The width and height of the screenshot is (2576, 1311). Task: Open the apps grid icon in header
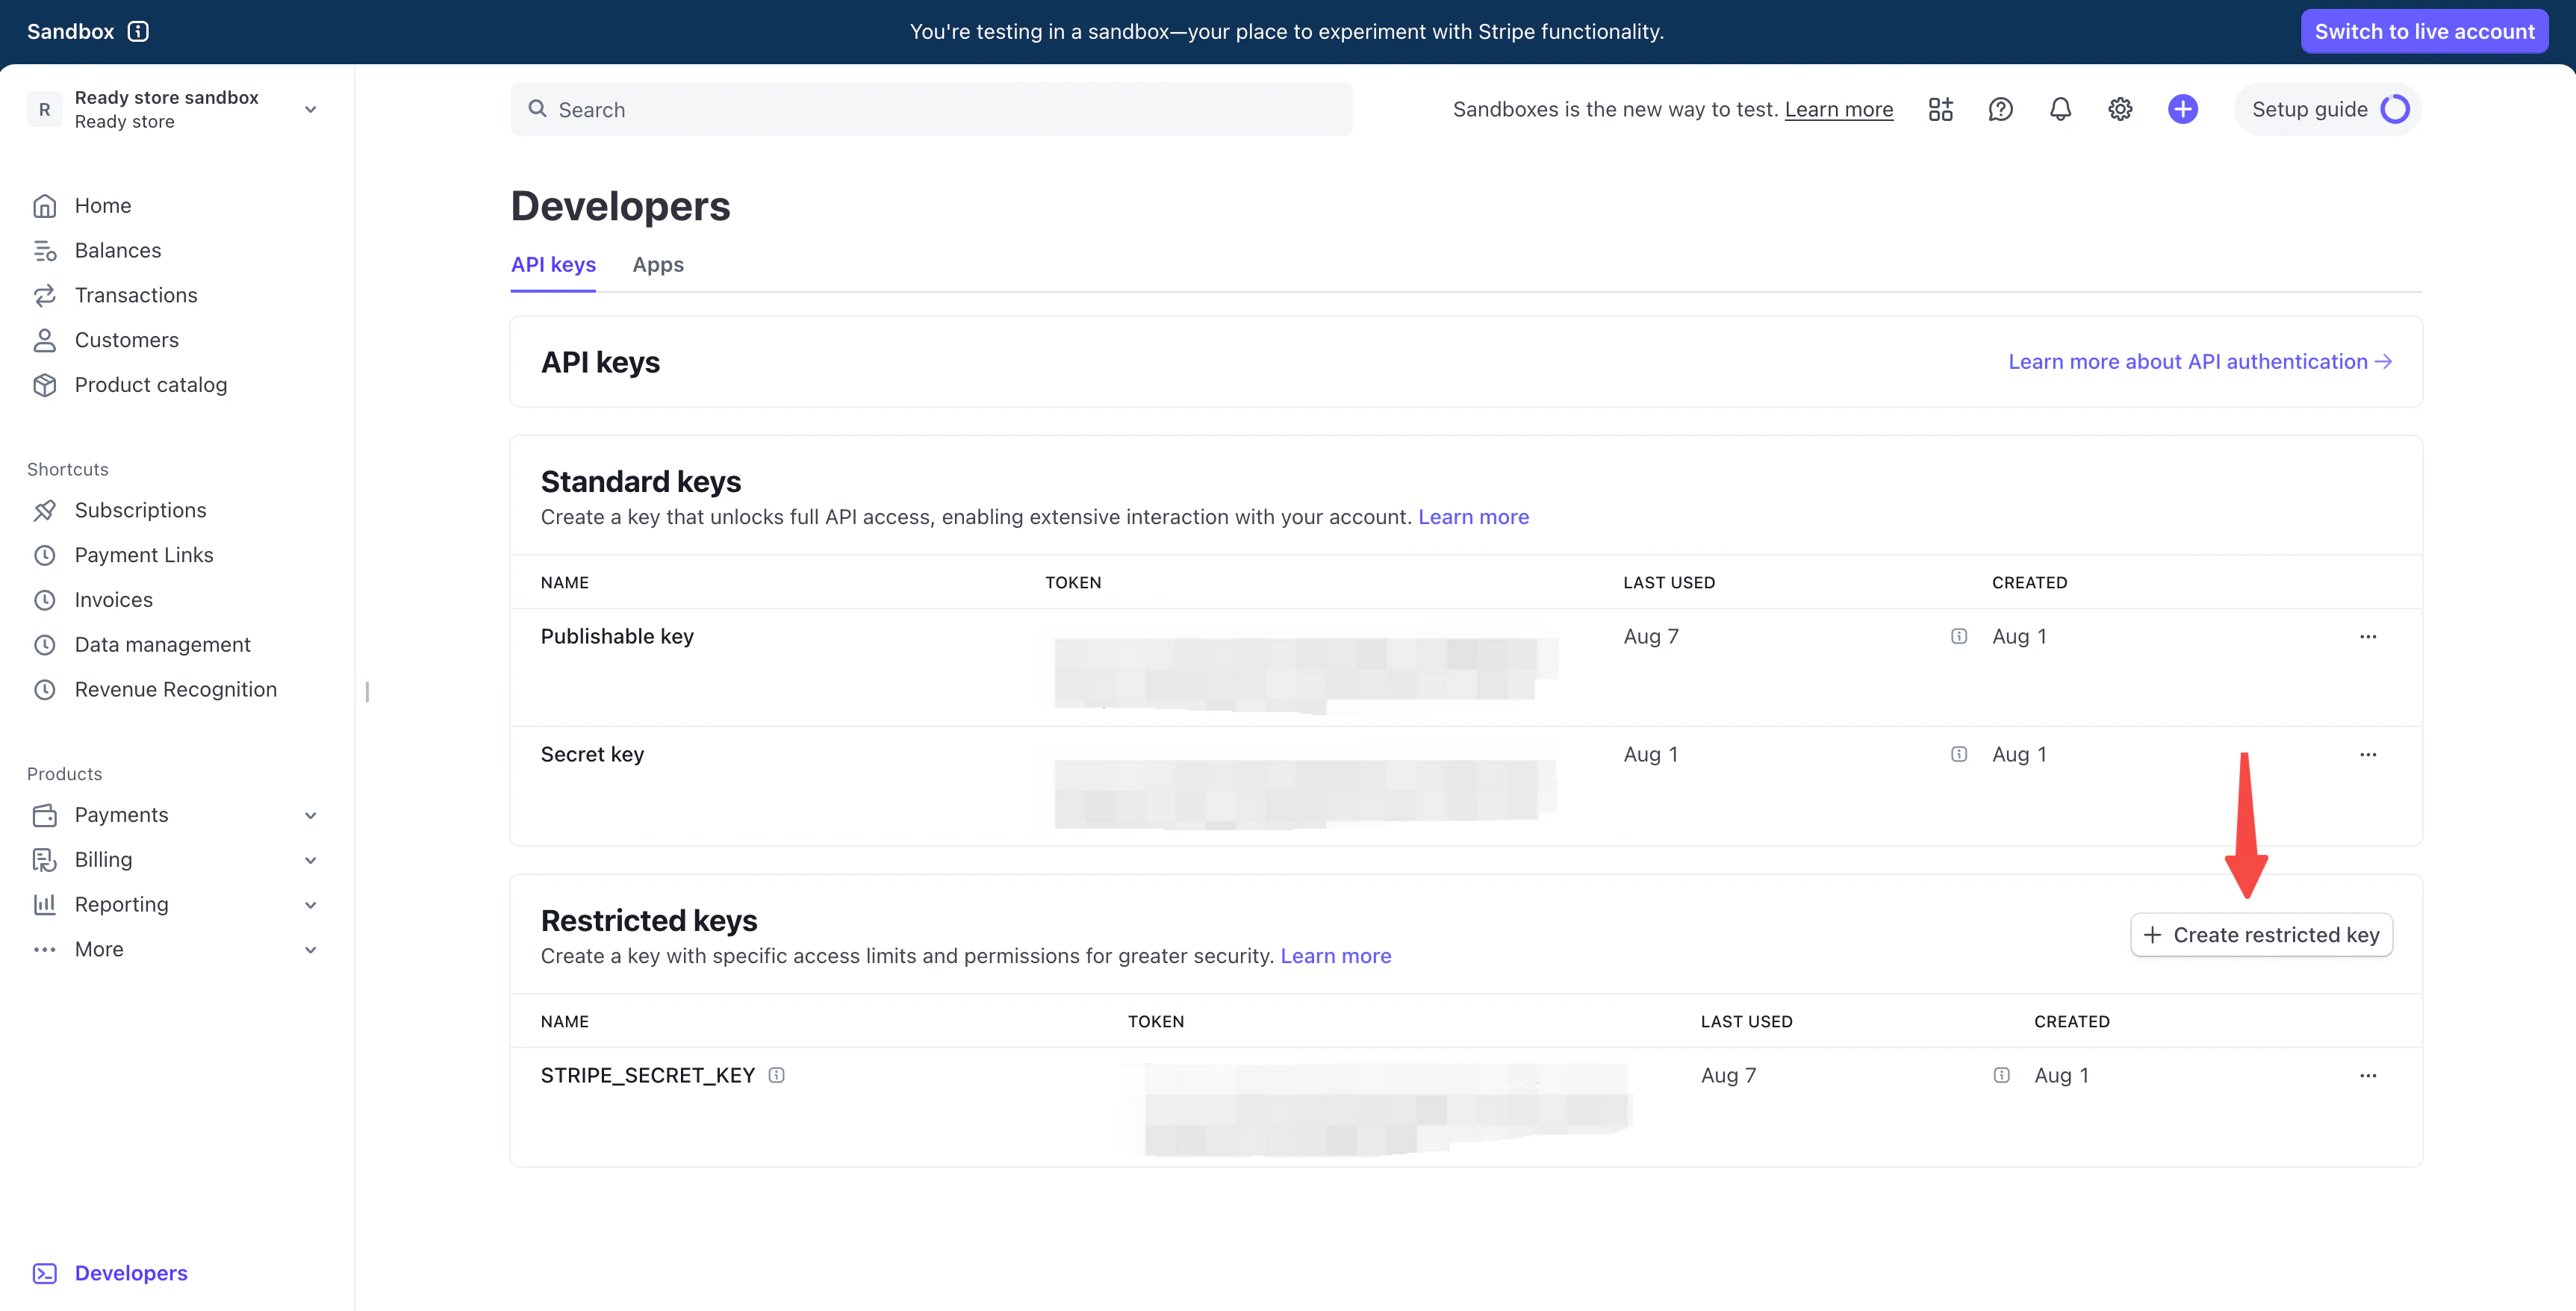click(x=1940, y=109)
